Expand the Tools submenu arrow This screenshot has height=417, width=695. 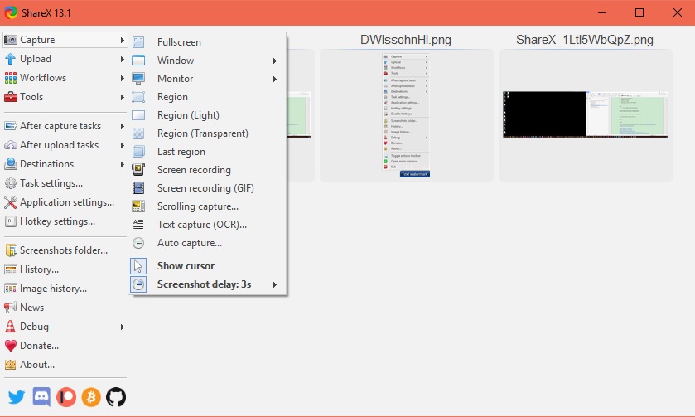coord(123,97)
